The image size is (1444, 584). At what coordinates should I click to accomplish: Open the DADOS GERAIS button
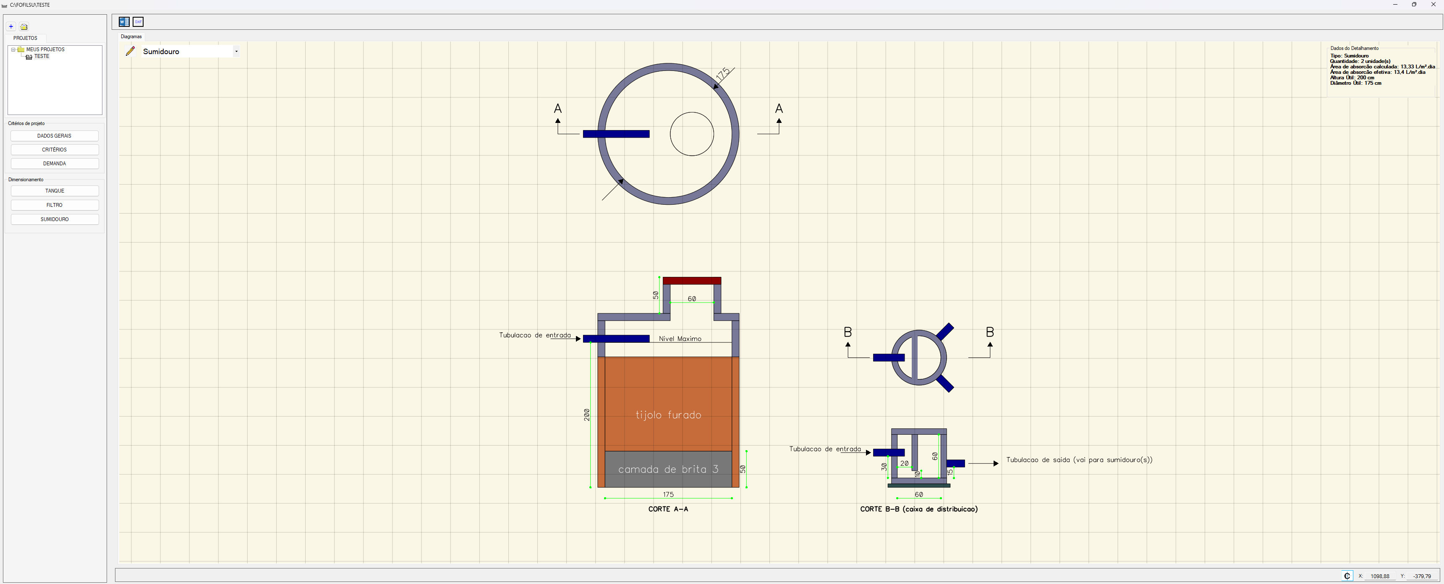[55, 136]
